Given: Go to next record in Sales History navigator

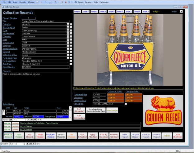Looking at the screenshot, I should click(28, 120).
